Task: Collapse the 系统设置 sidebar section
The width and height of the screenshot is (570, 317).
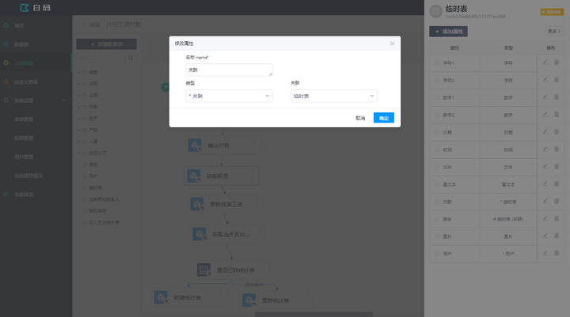Action: pyautogui.click(x=64, y=100)
